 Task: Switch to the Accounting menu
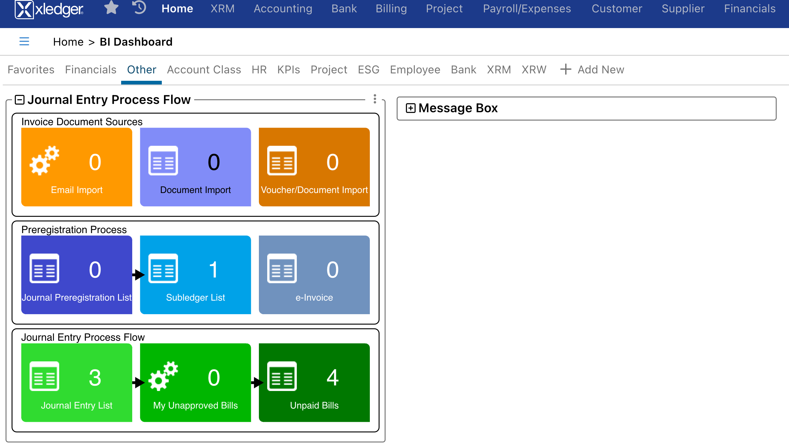pos(283,8)
